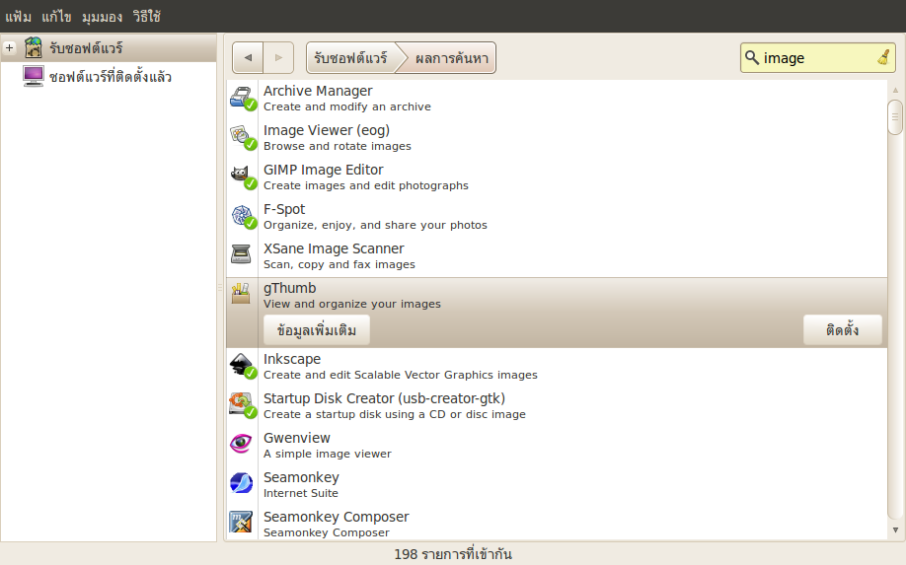
Task: Select the รับซอฟต์แวร์ breadcrumb
Action: [x=350, y=58]
